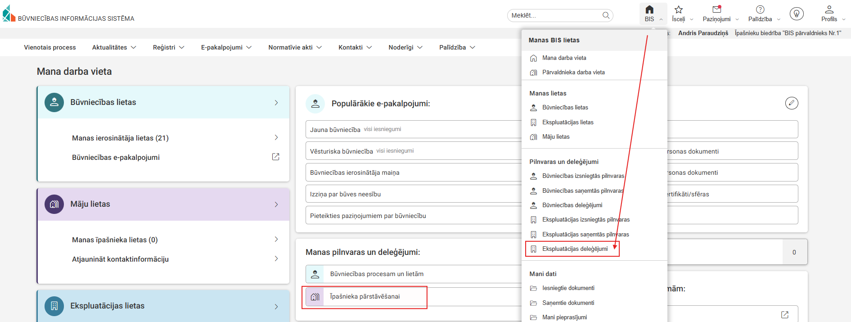The height and width of the screenshot is (322, 851).
Task: Click Īpašnieka pārstāvēšanai button
Action: pyautogui.click(x=365, y=297)
